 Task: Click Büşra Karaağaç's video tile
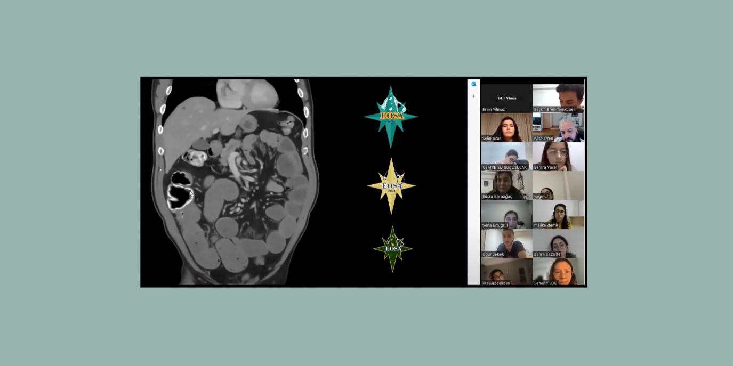[506, 185]
